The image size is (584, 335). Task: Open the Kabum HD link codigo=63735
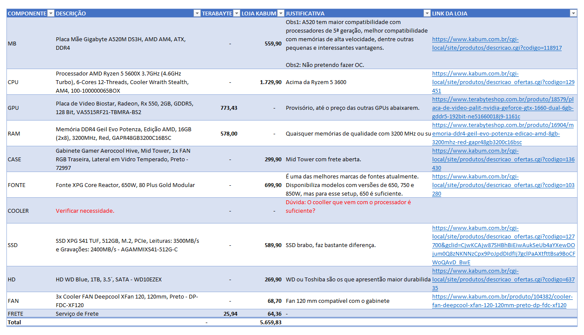(503, 279)
